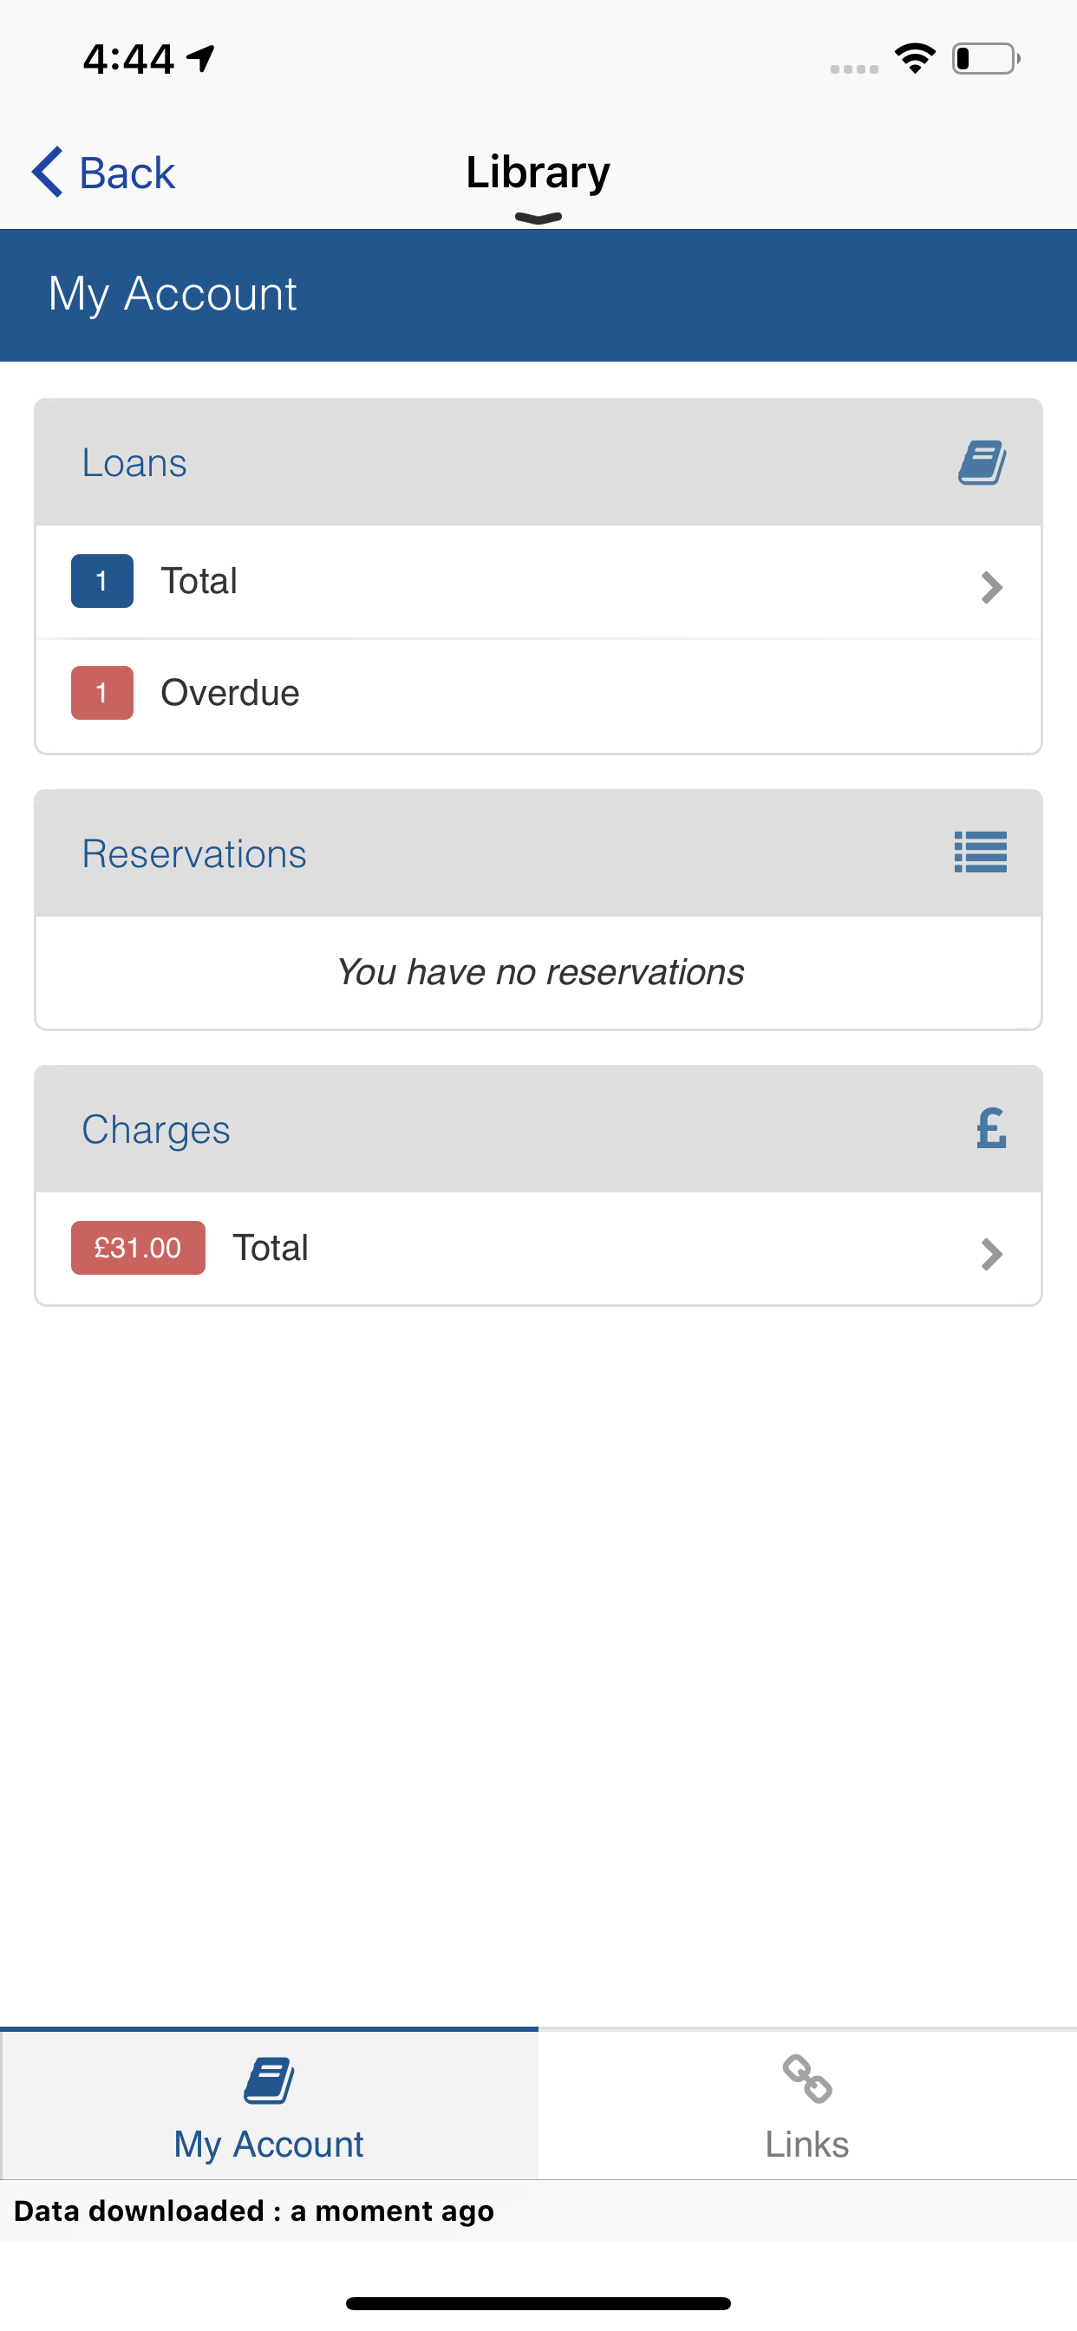The image size is (1077, 2331).
Task: Tap the red Overdue count badge
Action: click(x=102, y=693)
